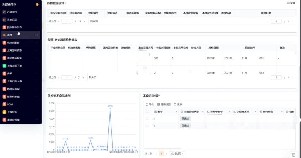Click the 5309 peak data point on chart
The height and width of the screenshot is (158, 301).
pos(110,109)
